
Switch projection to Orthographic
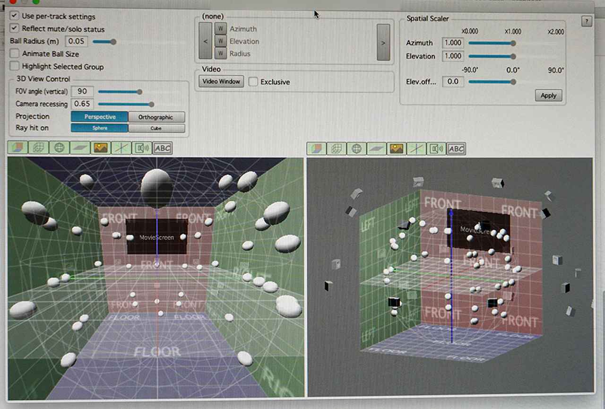[156, 117]
